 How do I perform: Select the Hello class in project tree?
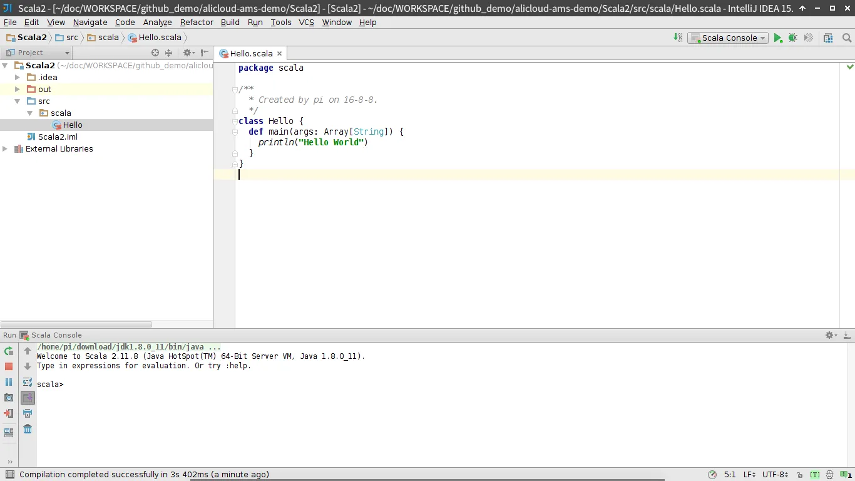click(x=68, y=125)
